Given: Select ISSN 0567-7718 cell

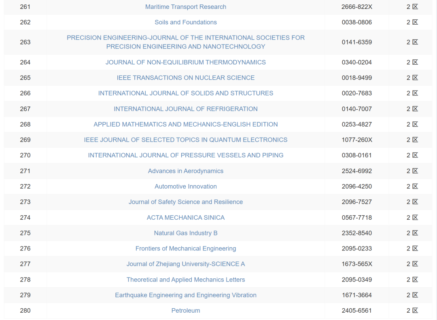Looking at the screenshot, I should coord(357,217).
